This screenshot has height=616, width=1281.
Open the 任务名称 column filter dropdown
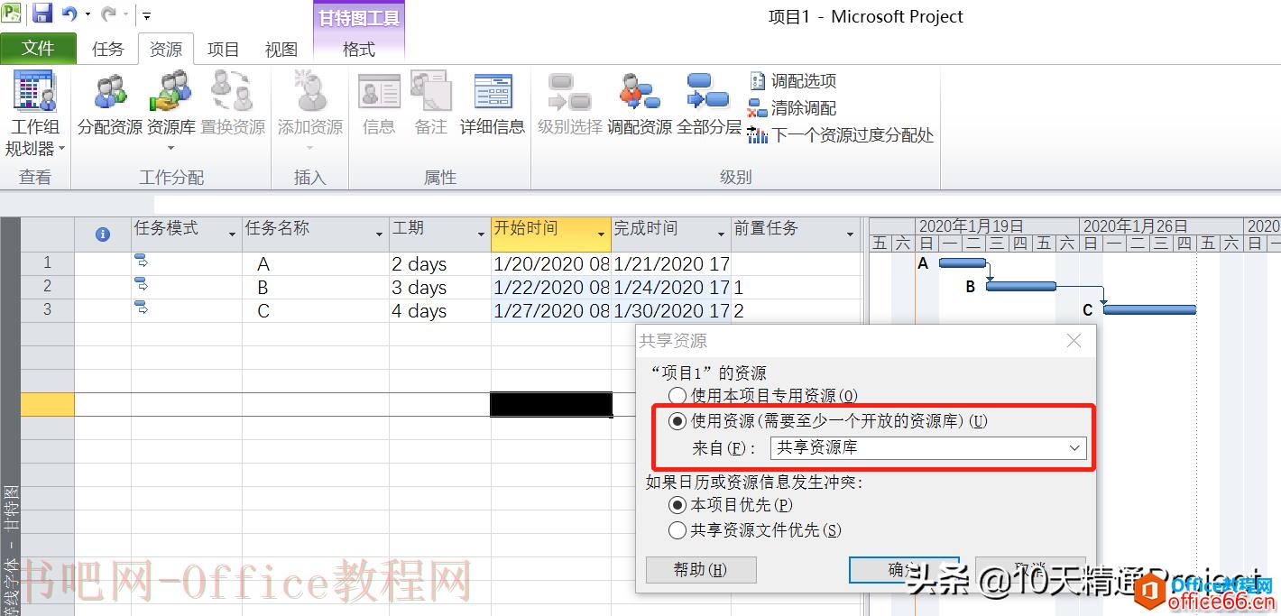tap(380, 234)
